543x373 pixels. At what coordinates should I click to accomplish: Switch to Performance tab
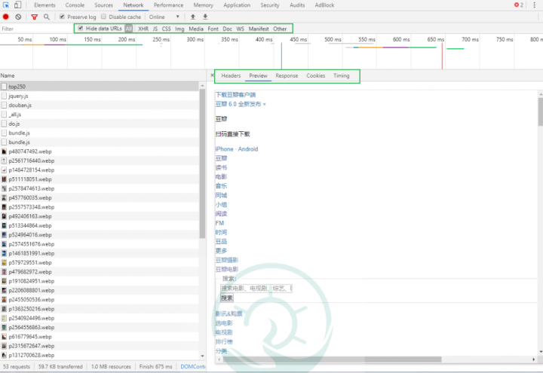(x=169, y=5)
